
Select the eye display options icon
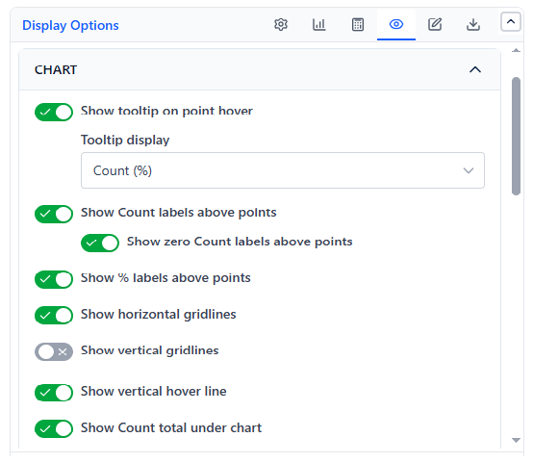pyautogui.click(x=396, y=24)
